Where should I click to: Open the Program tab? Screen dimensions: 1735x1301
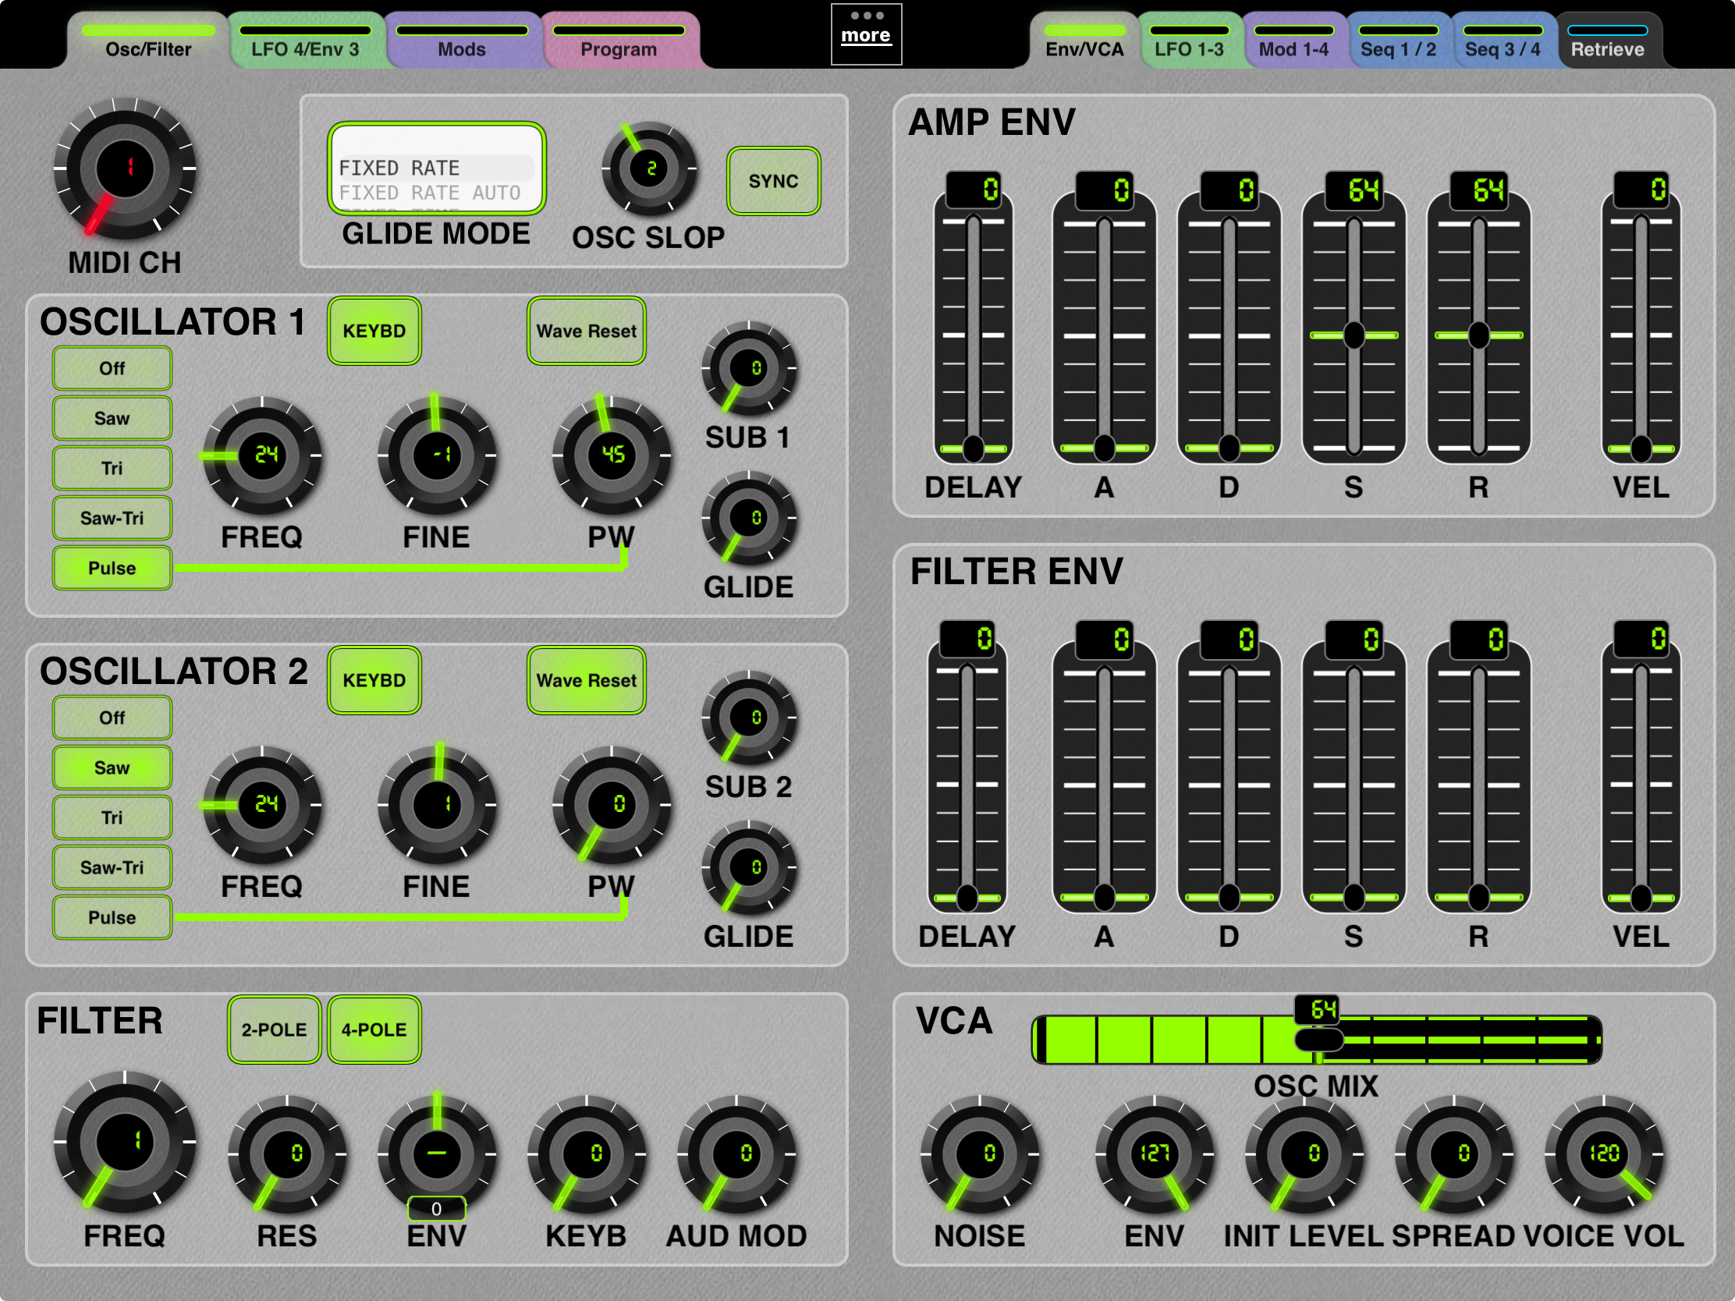click(619, 41)
